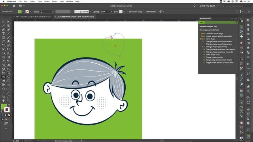This screenshot has height=142, width=253.
Task: Open the DAVE AG 2020 workspace dropdown
Action: coord(209,6)
